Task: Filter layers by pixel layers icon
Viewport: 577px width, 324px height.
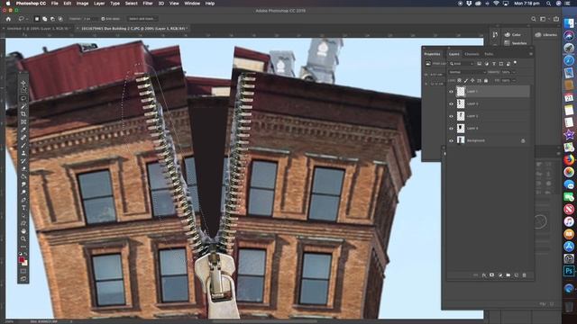Action: [480, 64]
